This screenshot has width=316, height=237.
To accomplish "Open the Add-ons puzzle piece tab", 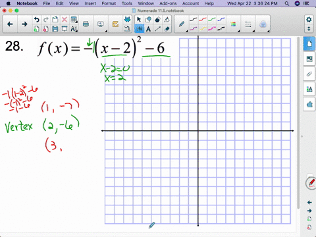I will coord(309,105).
